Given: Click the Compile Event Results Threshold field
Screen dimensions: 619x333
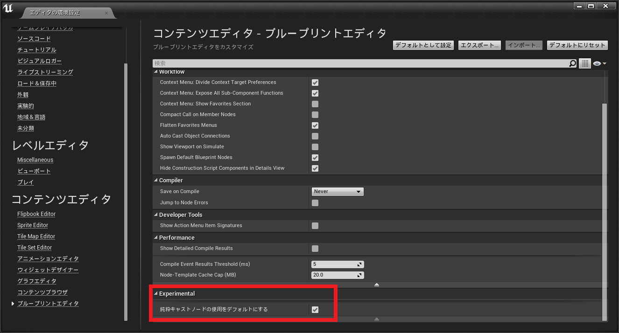Looking at the screenshot, I should (x=338, y=264).
